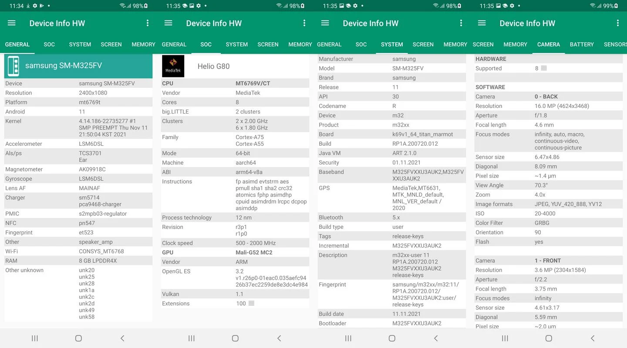Tap the battery status icon showing 99%

[x=616, y=6]
